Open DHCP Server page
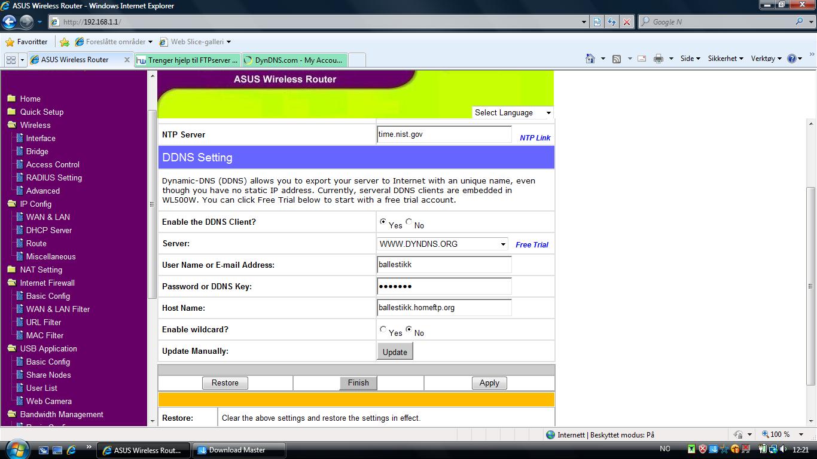The width and height of the screenshot is (817, 459). click(x=49, y=230)
